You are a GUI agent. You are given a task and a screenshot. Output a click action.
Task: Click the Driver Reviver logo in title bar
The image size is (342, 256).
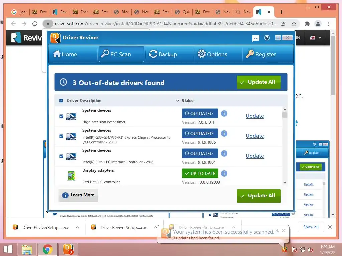tap(55, 38)
